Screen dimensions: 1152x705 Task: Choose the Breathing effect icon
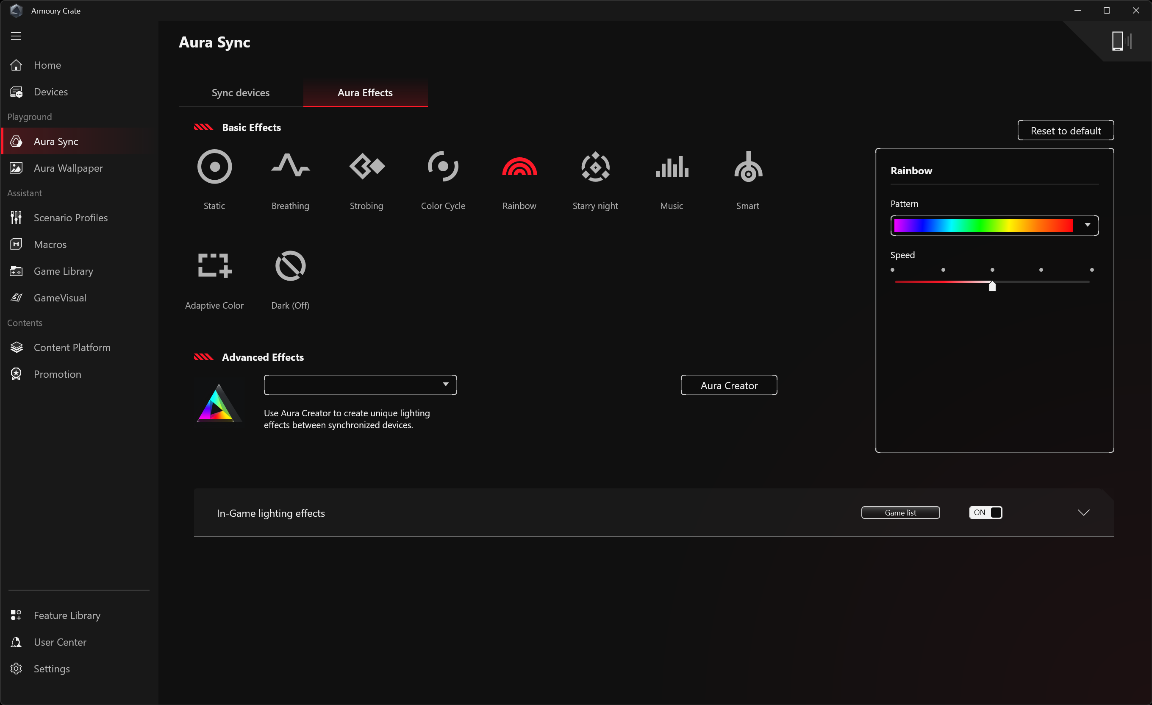pyautogui.click(x=290, y=167)
